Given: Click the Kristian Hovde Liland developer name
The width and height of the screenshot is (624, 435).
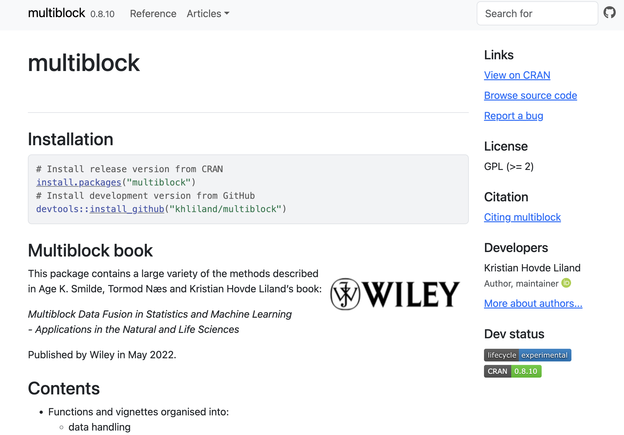Looking at the screenshot, I should click(532, 268).
